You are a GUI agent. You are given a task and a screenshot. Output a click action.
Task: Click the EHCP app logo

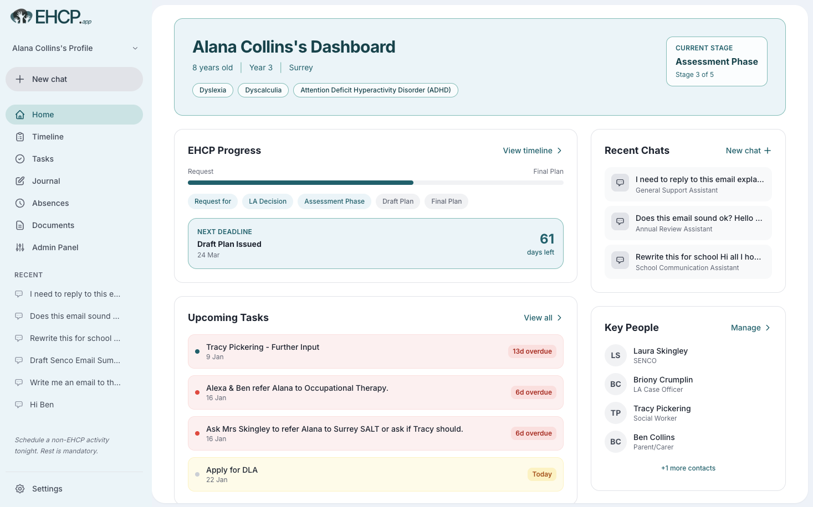click(51, 17)
